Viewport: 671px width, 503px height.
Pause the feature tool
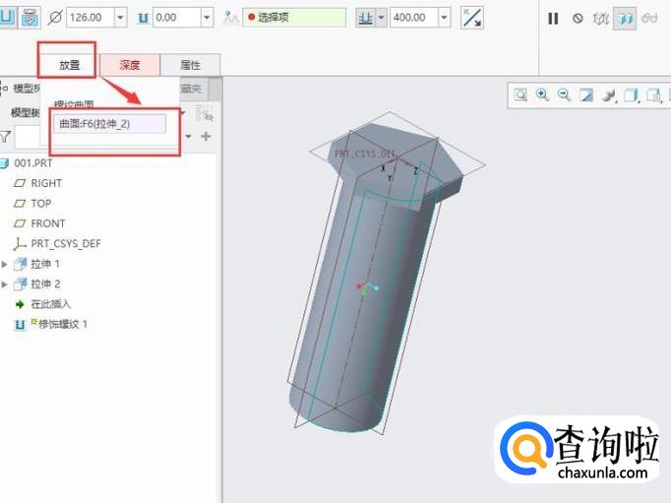553,19
